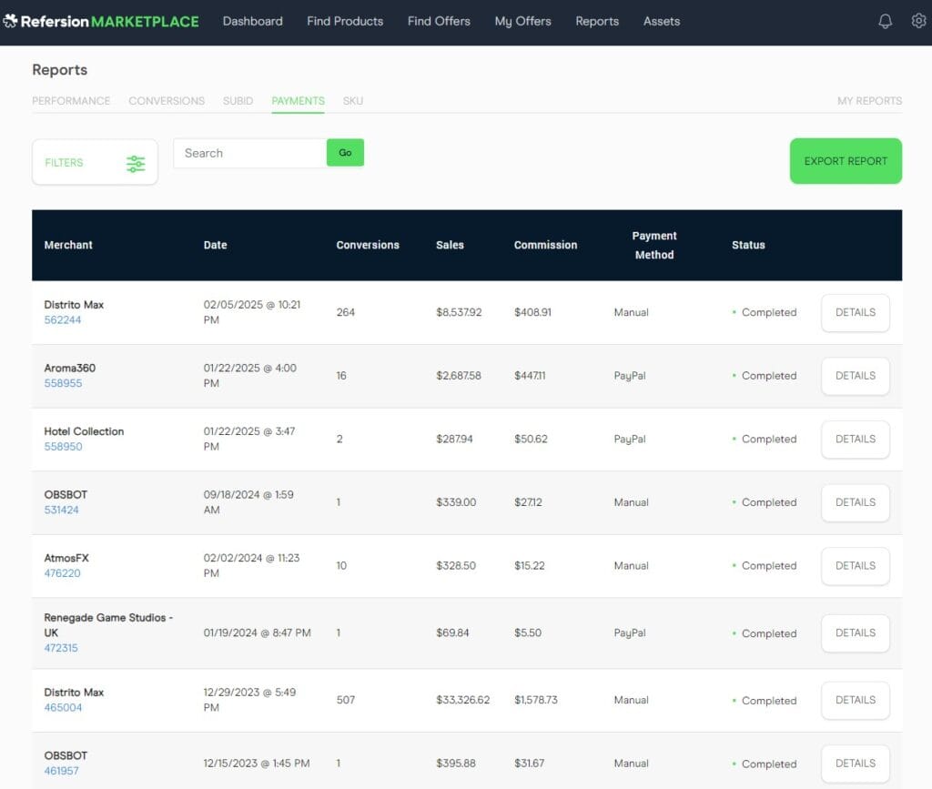Click the Payment Method column header
The width and height of the screenshot is (932, 789).
point(654,246)
